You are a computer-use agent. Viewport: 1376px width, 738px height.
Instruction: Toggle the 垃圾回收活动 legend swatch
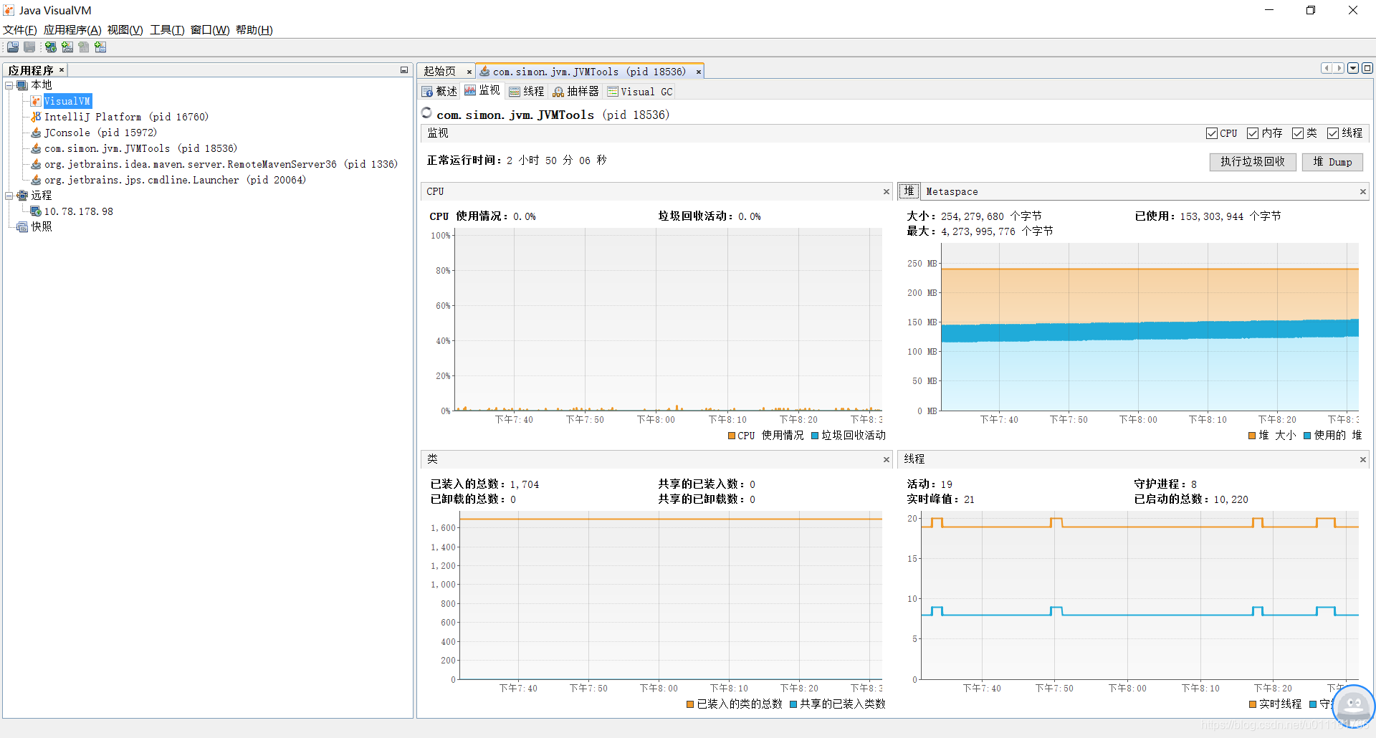815,436
